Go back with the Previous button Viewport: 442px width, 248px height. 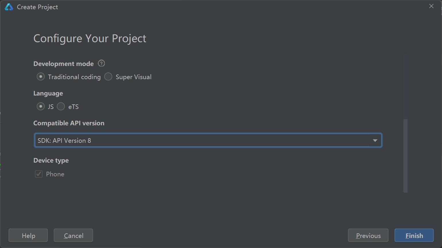coord(368,235)
